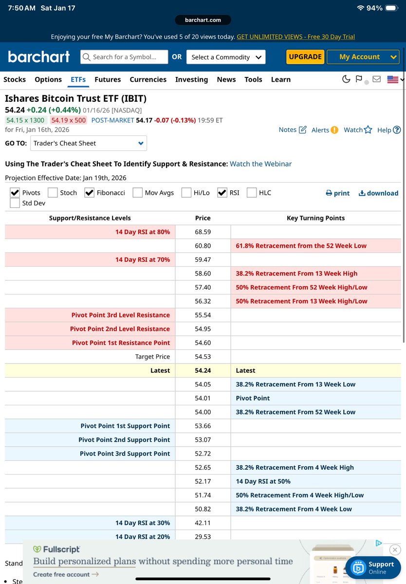Viewport: 406px width, 584px height.
Task: Click the dark mode moon icon
Action: (346, 79)
